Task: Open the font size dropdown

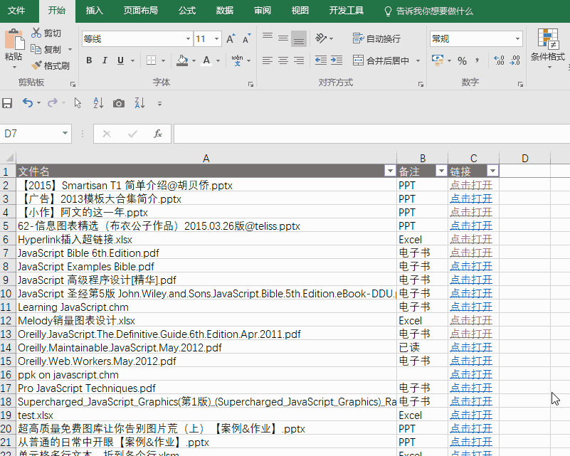Action: point(216,39)
